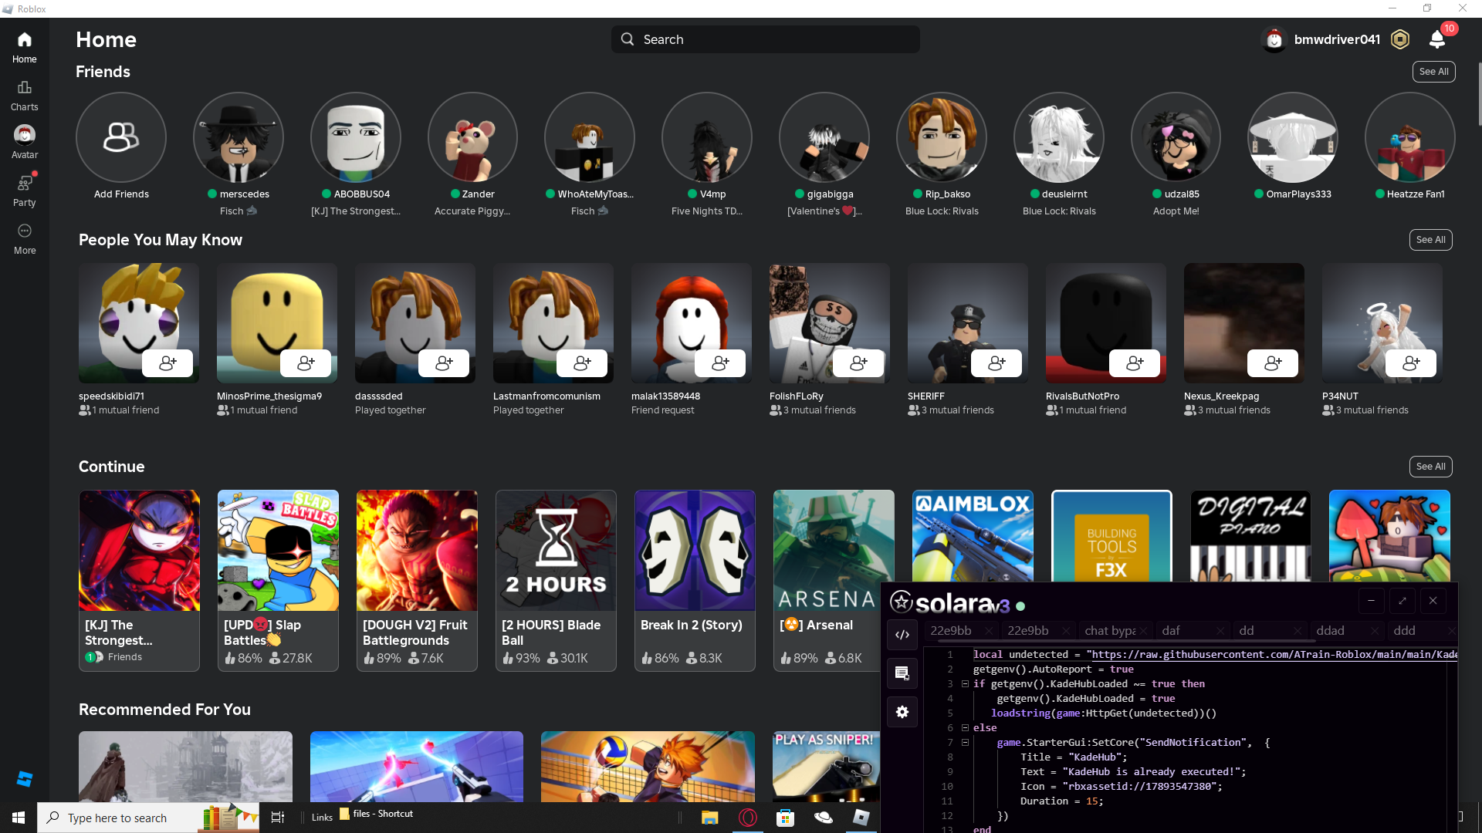
Task: Open Solara script list icon
Action: click(x=902, y=673)
